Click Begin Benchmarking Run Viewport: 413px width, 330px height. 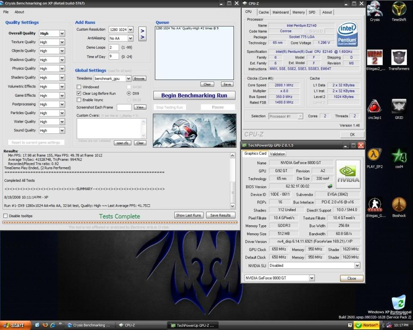click(x=194, y=95)
